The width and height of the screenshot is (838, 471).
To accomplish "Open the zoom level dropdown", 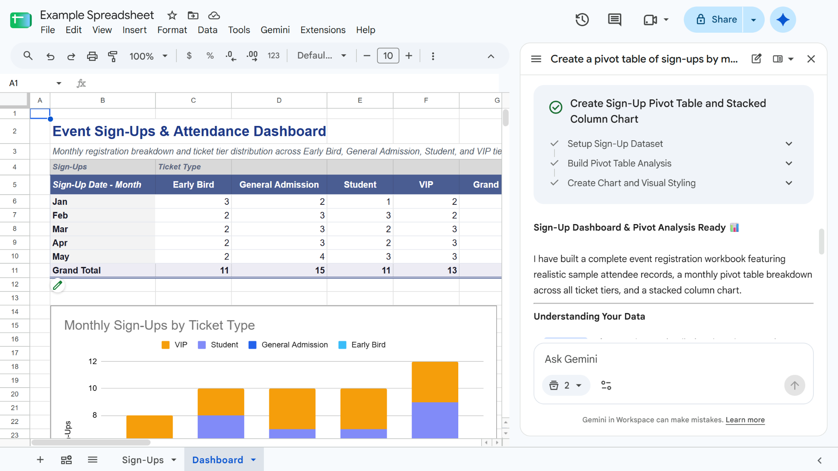I will point(149,56).
